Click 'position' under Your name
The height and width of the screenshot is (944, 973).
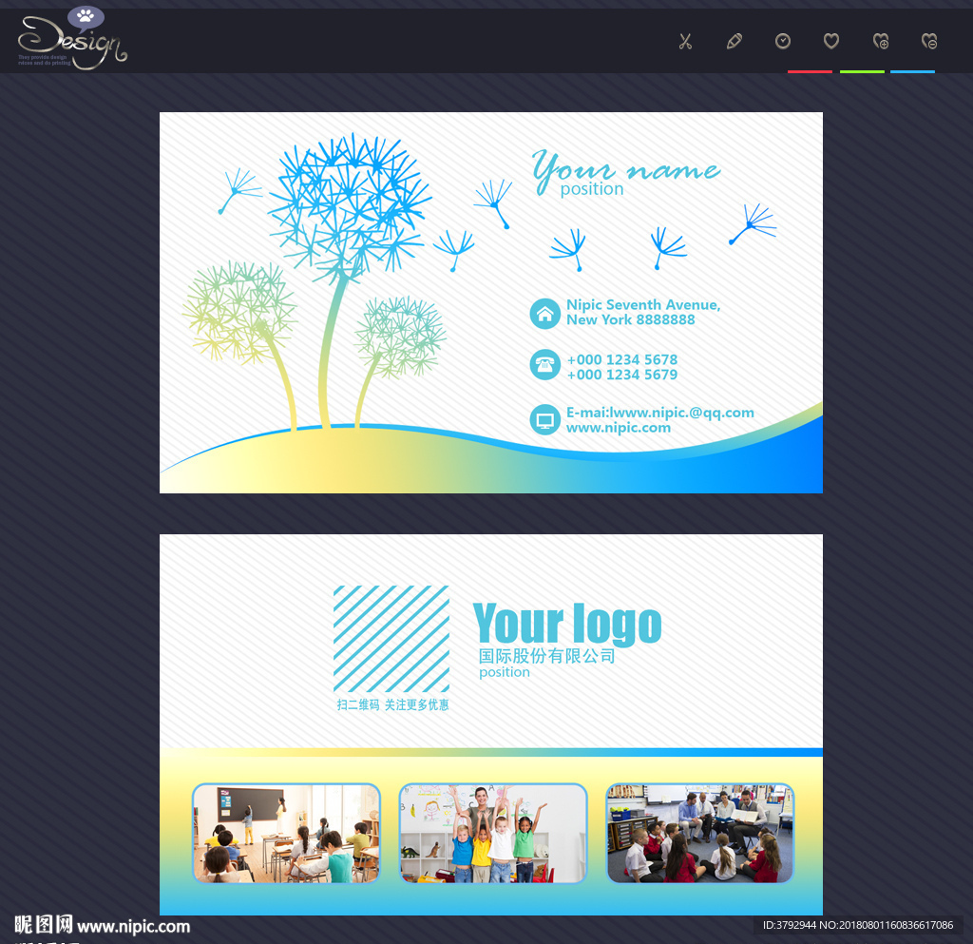tap(592, 189)
